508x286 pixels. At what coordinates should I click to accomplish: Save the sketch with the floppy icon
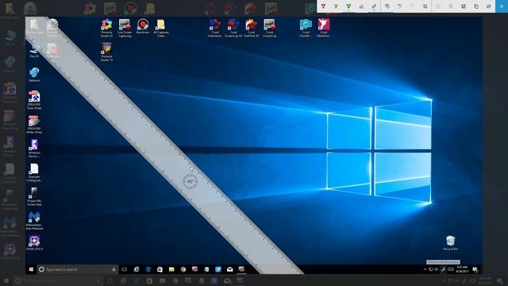click(464, 6)
